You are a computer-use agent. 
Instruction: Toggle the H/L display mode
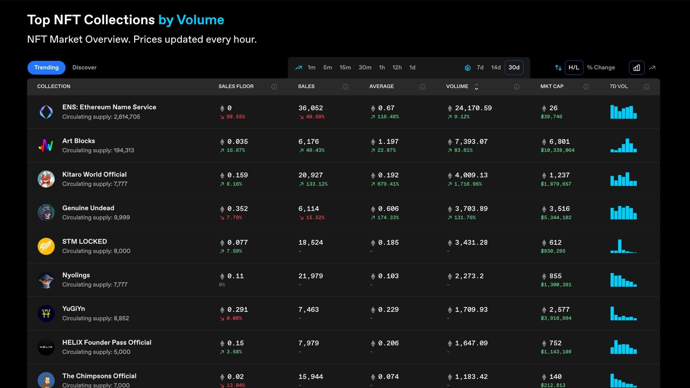[574, 67]
